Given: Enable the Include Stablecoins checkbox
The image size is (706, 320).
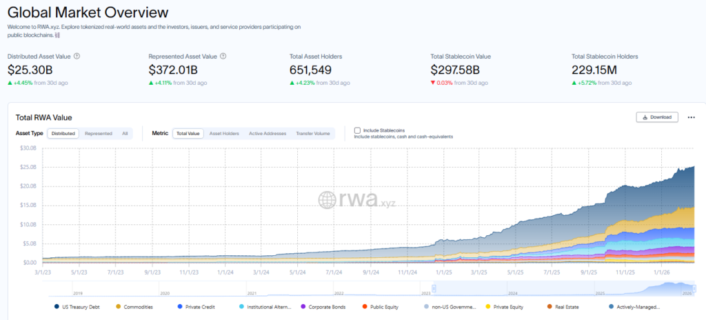Looking at the screenshot, I should tap(357, 130).
